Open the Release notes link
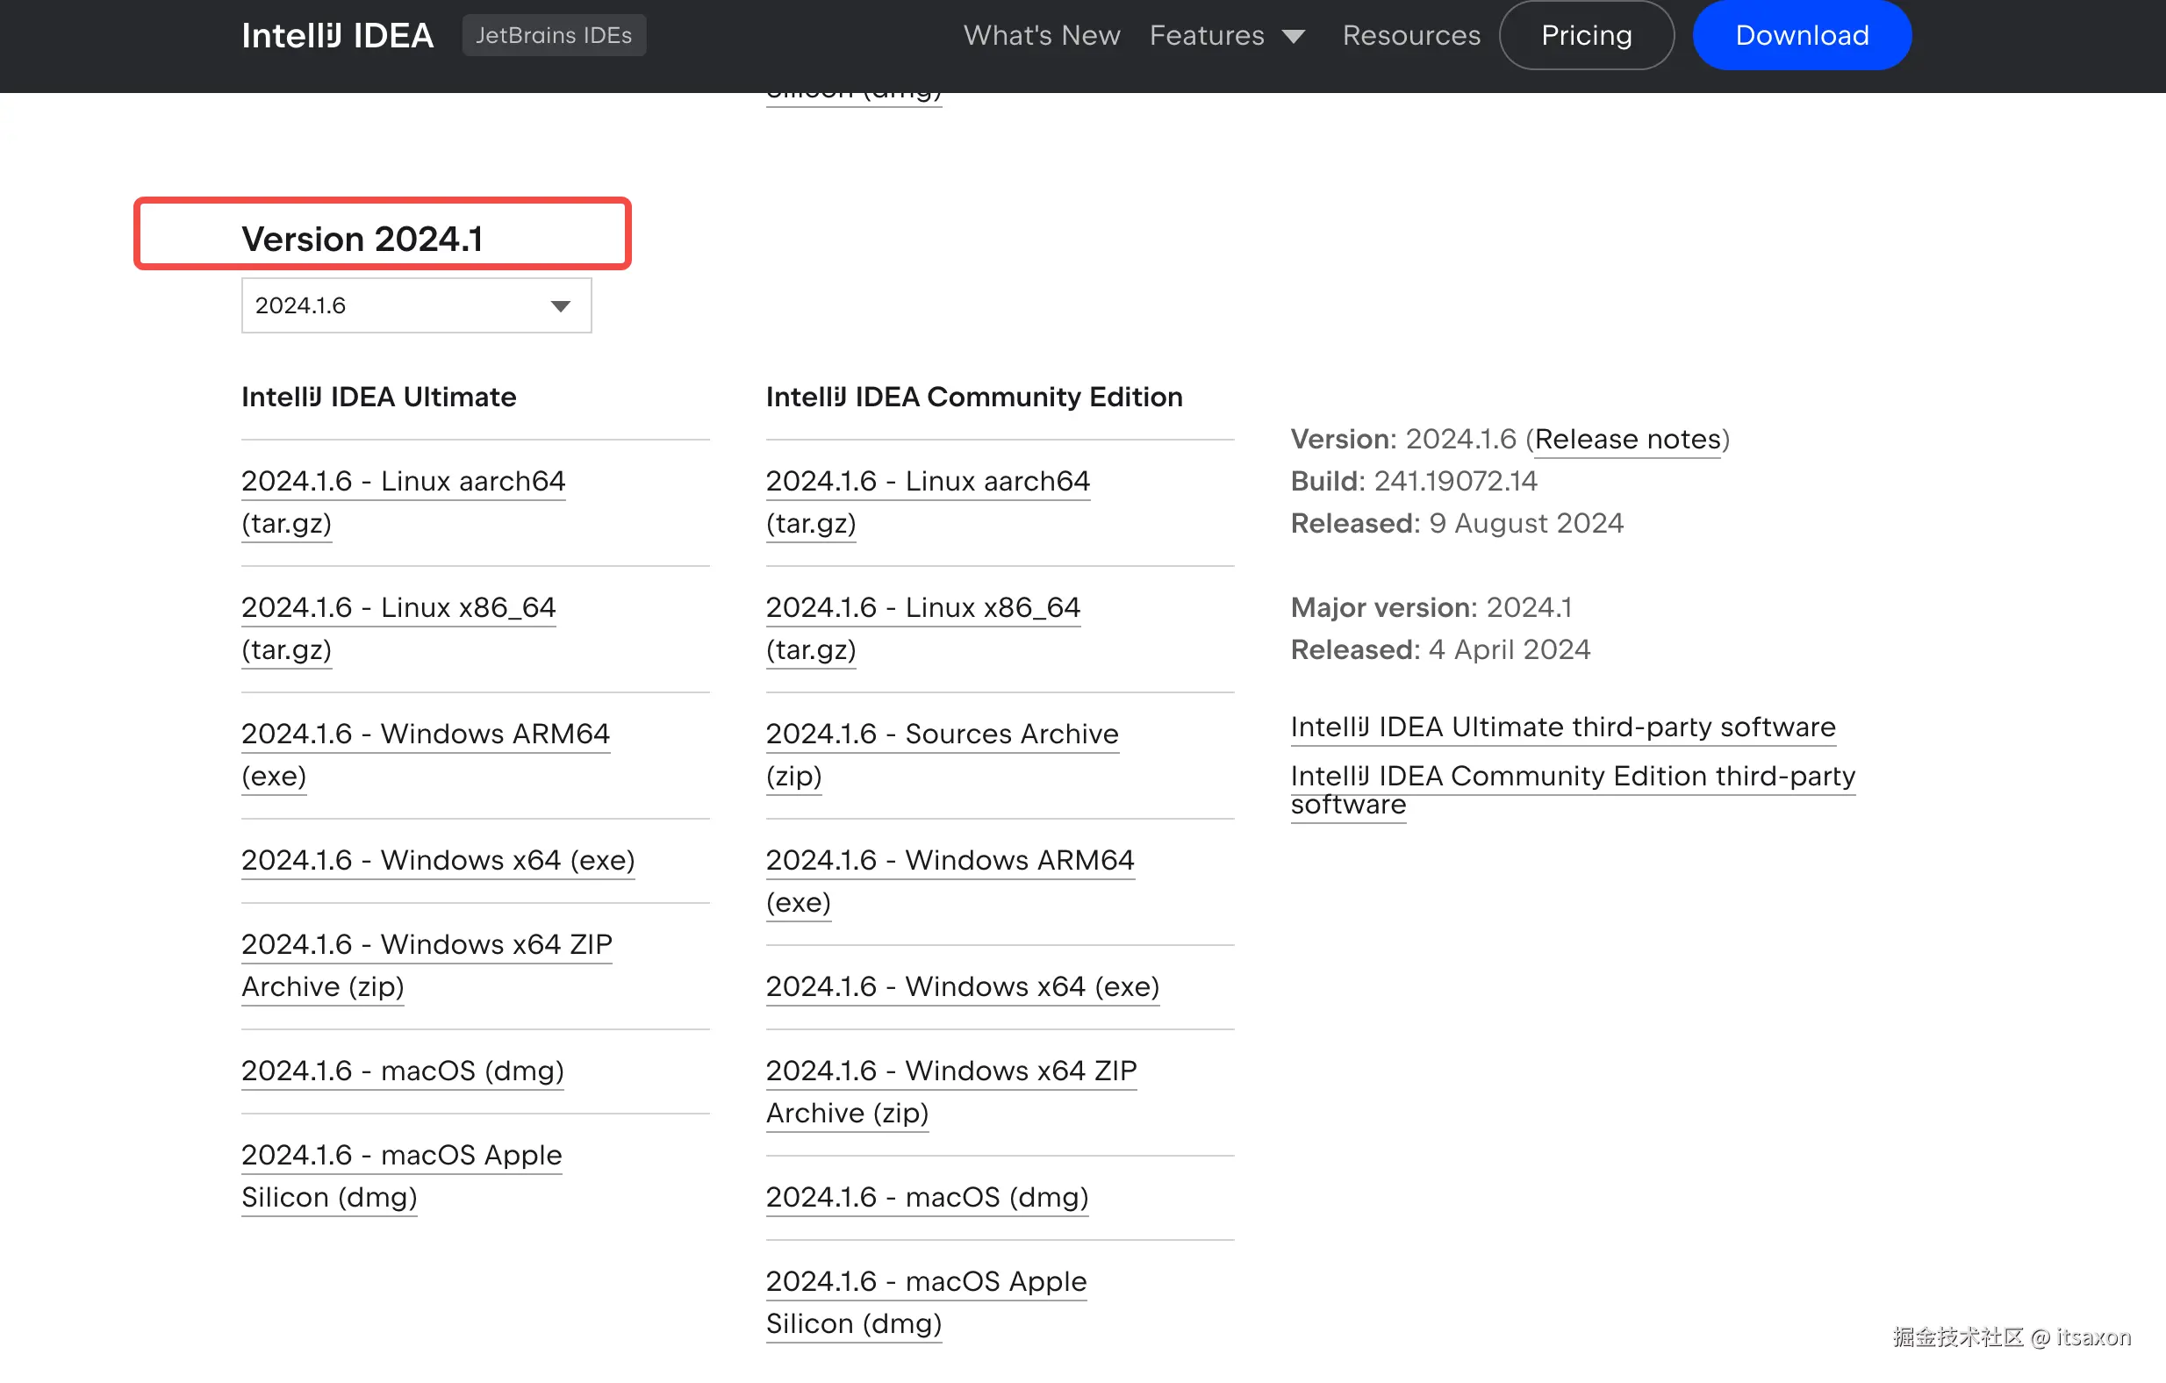The height and width of the screenshot is (1383, 2166). (1626, 439)
